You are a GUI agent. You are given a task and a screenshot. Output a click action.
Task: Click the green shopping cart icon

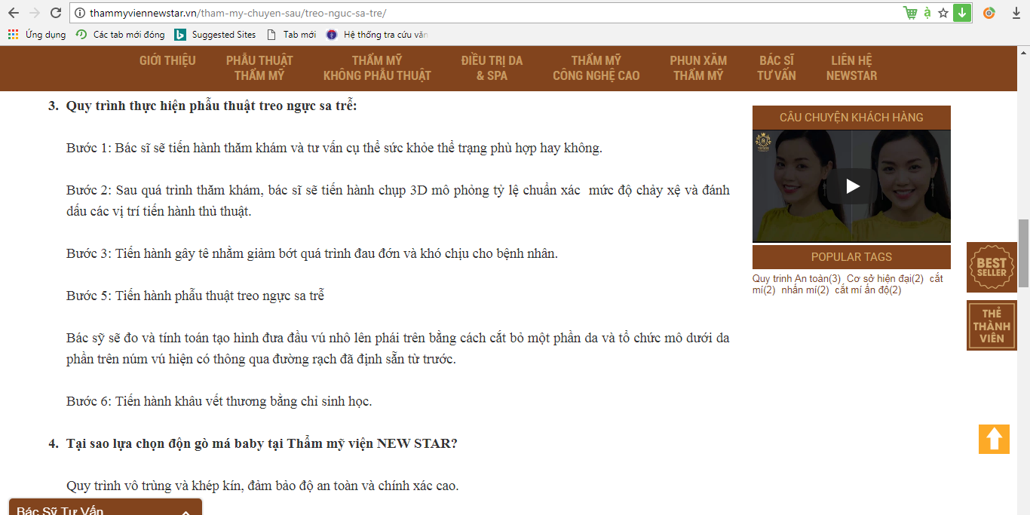[x=911, y=13]
